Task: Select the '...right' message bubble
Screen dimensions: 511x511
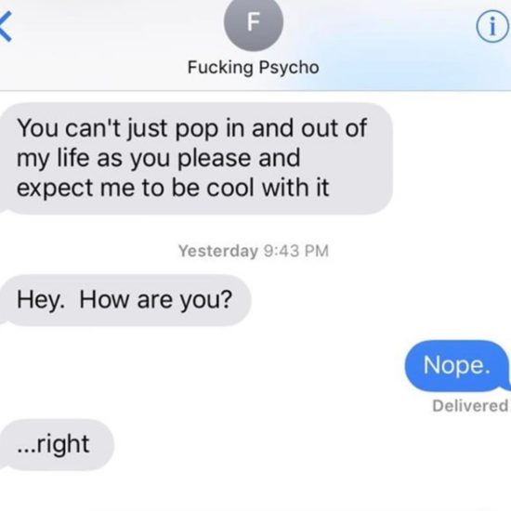Action: click(57, 444)
